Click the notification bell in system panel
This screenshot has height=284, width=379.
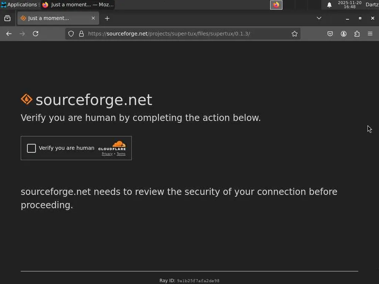tap(329, 5)
